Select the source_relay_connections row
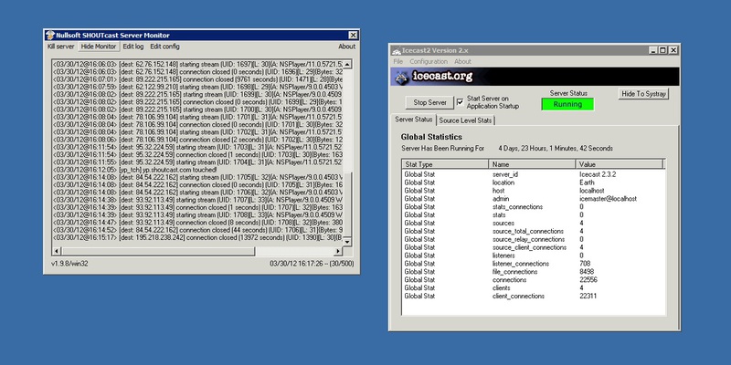Image resolution: width=731 pixels, height=365 pixels. point(533,239)
